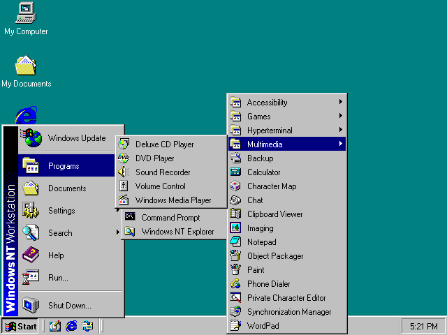Choose Run... in the Start menu
The height and width of the screenshot is (335, 447).
click(x=71, y=277)
